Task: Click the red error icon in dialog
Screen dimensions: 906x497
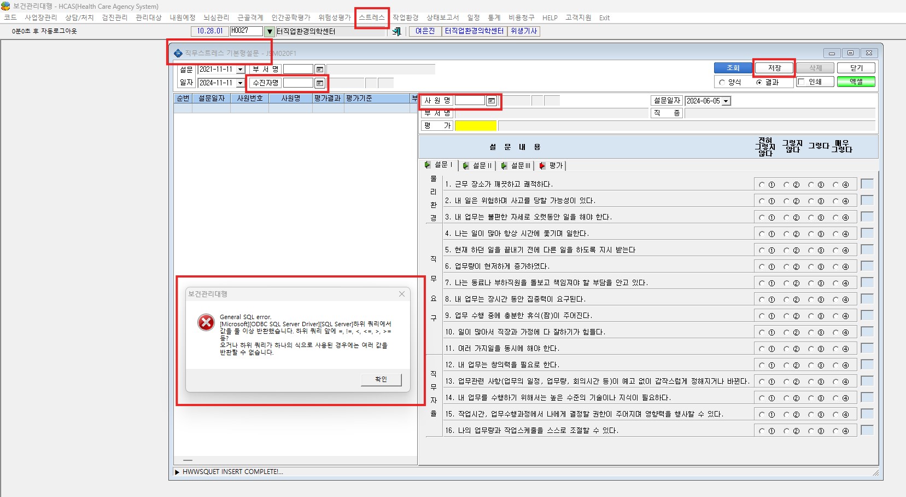Action: coord(206,322)
